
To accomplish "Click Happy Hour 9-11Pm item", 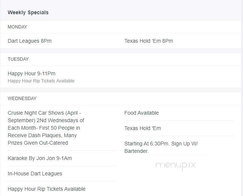I will pyautogui.click(x=32, y=73).
